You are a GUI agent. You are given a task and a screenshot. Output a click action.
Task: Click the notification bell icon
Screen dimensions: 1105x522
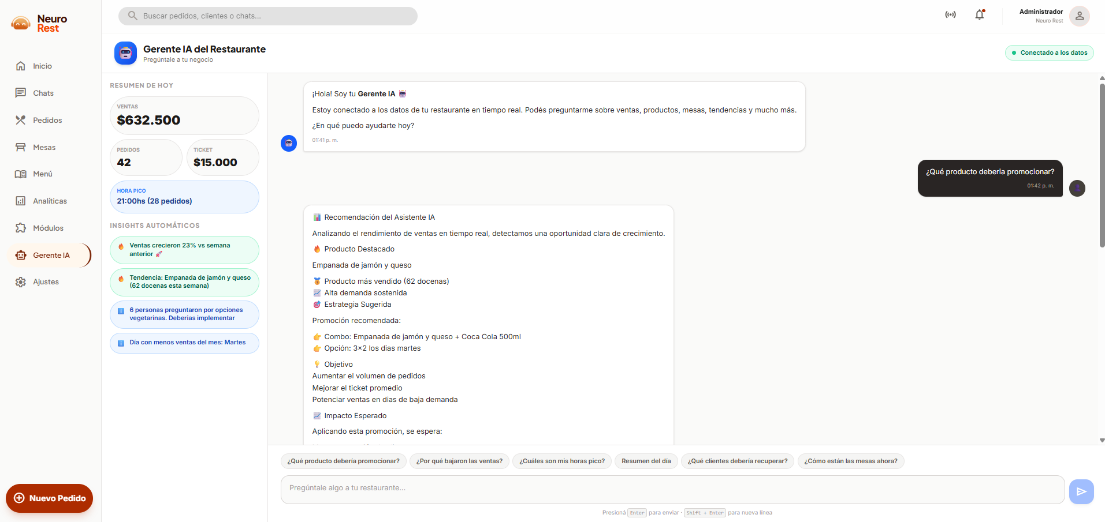[980, 15]
